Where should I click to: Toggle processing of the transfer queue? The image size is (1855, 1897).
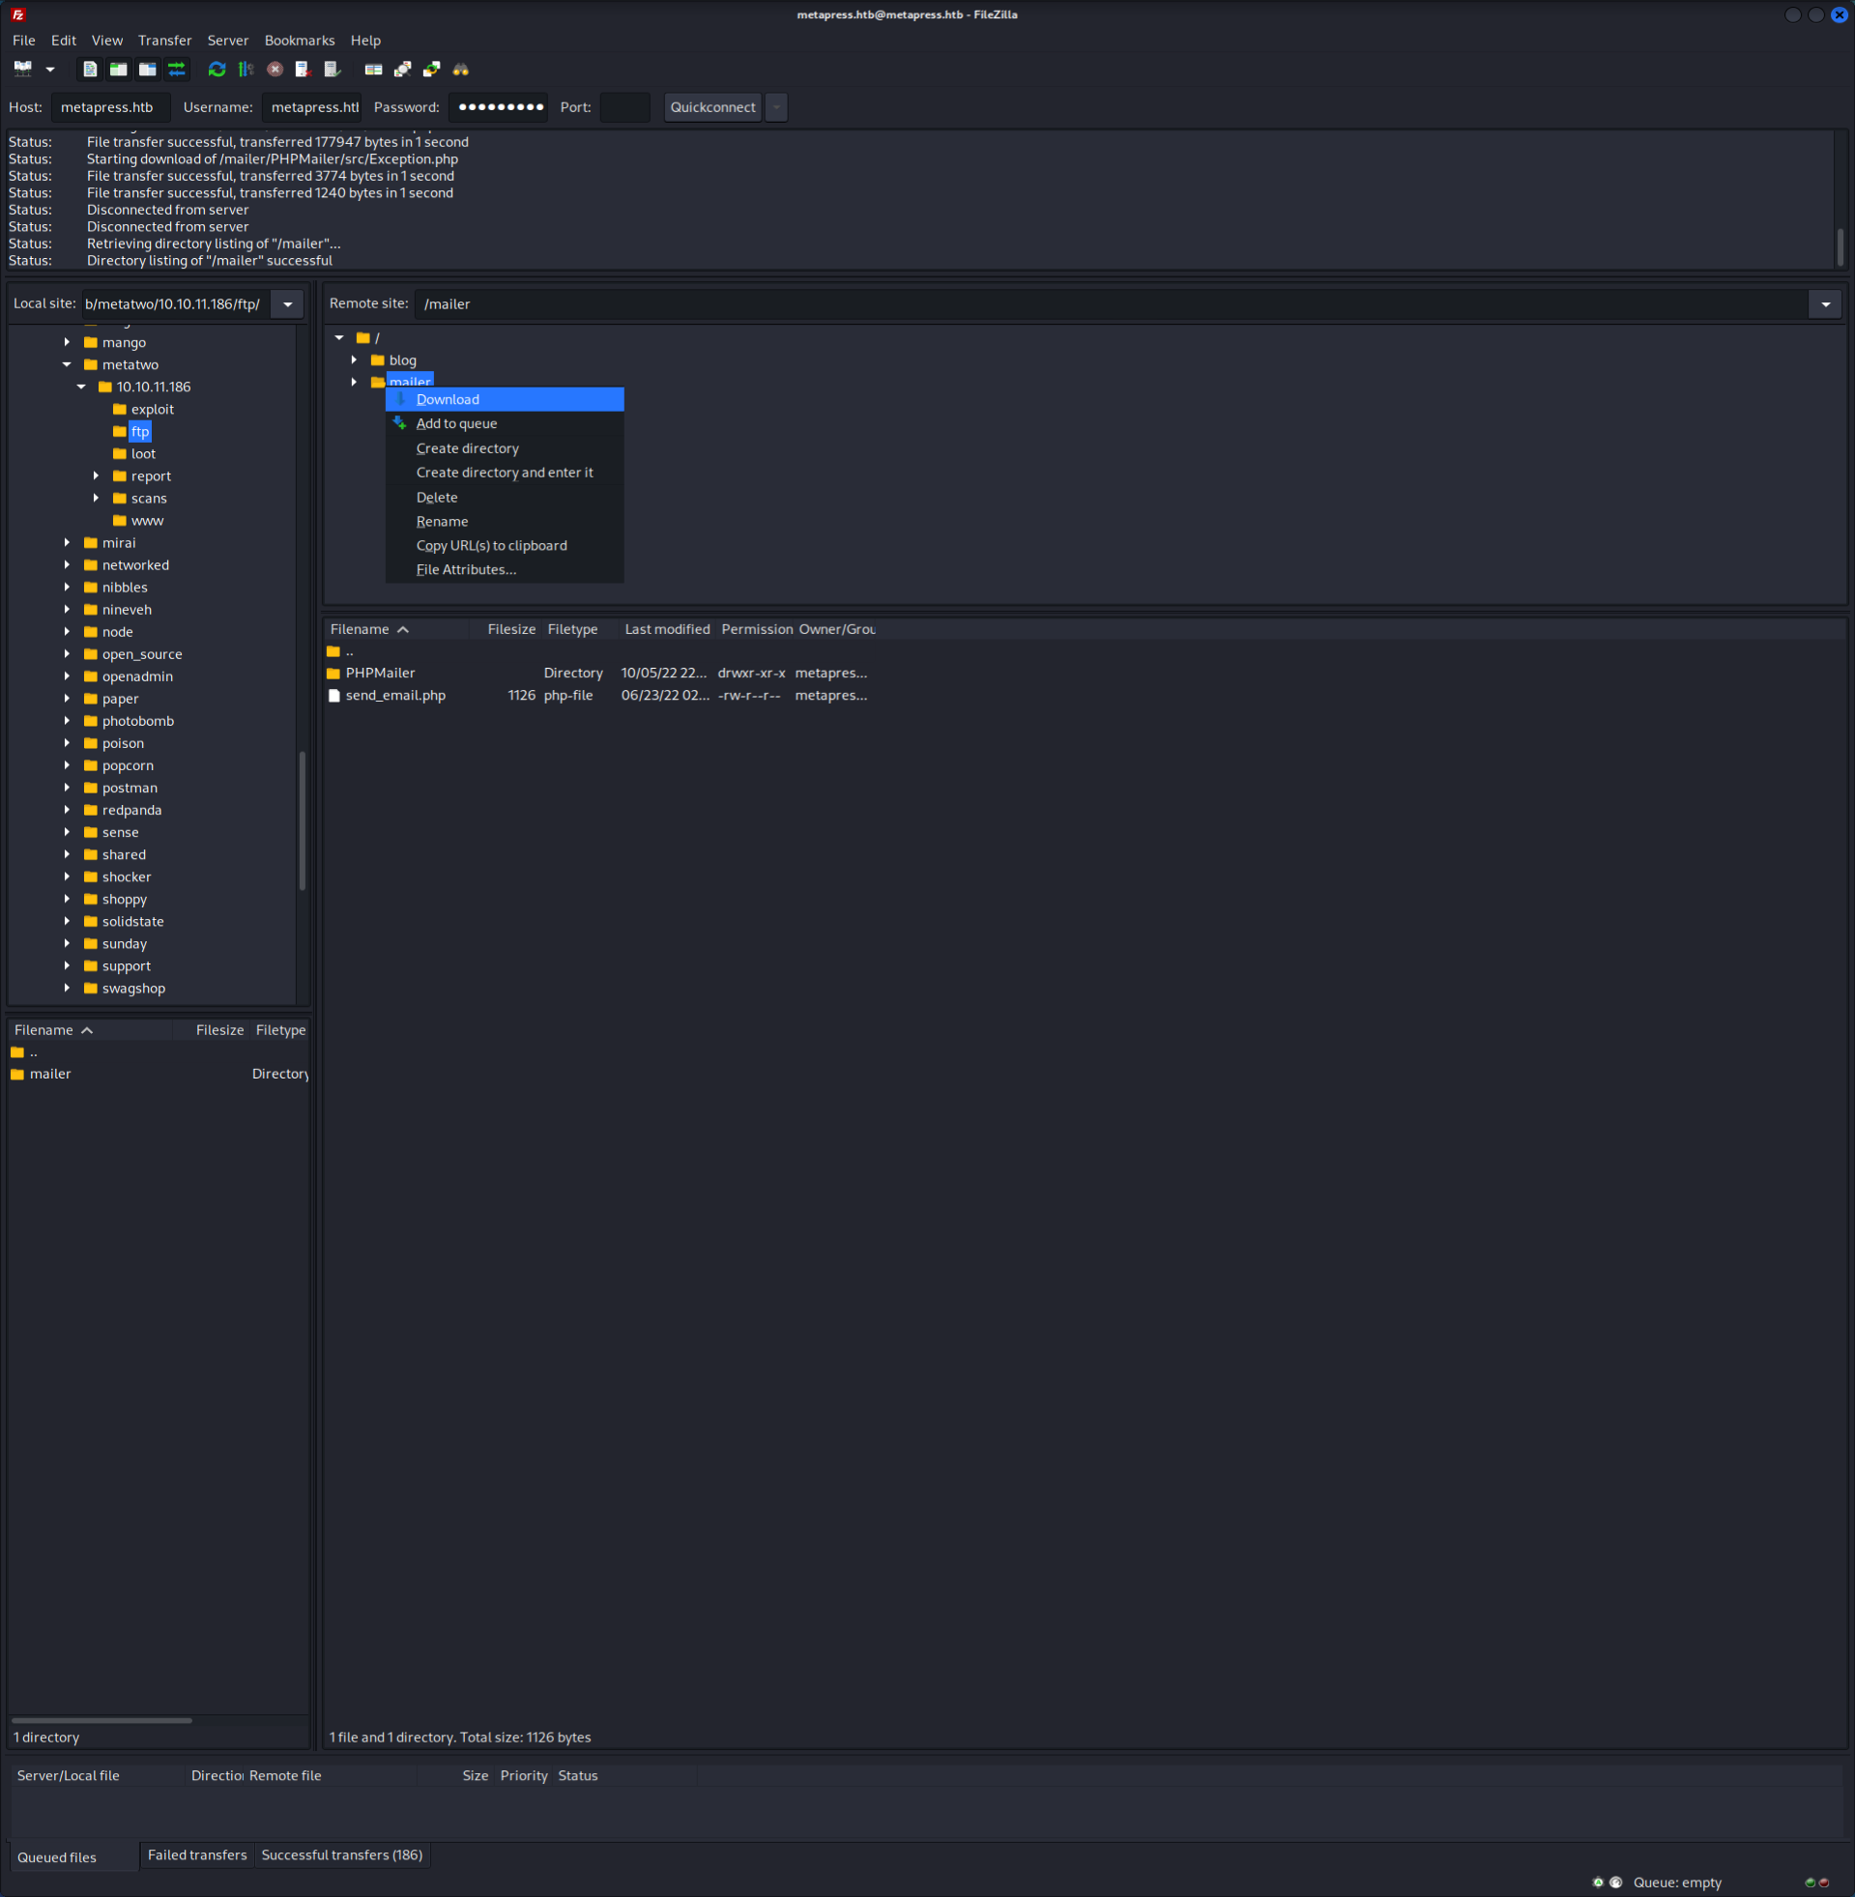coord(246,70)
